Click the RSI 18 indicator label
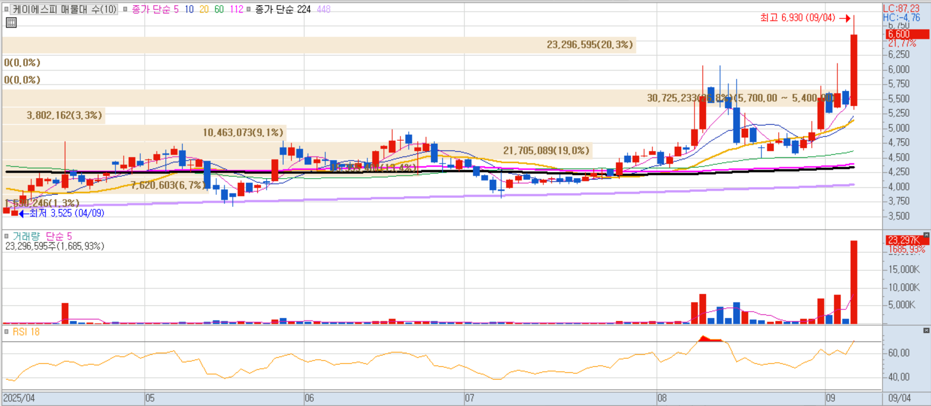This screenshot has height=406, width=931. 26,332
